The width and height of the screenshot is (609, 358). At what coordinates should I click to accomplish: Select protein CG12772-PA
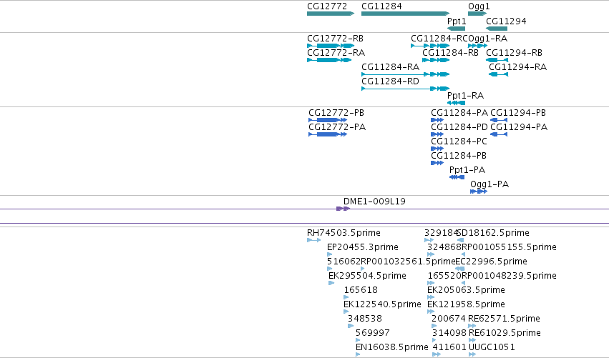(328, 134)
